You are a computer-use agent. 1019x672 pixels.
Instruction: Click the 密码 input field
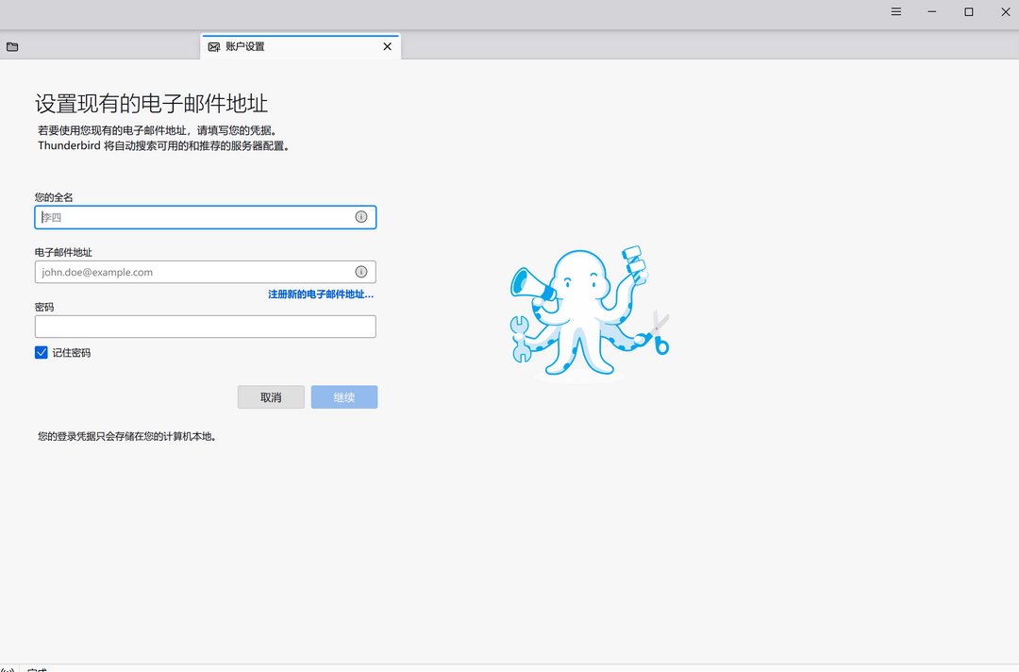pos(206,327)
